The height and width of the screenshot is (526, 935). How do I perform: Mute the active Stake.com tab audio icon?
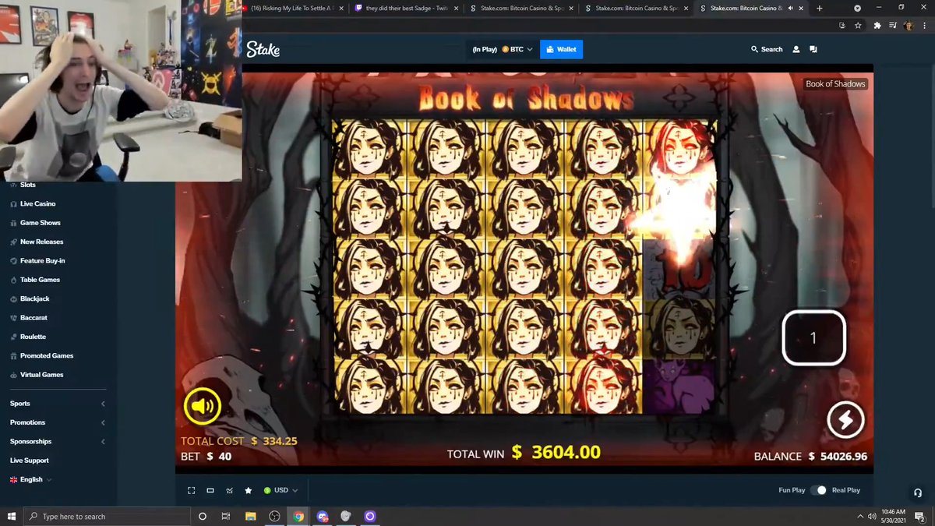click(790, 8)
